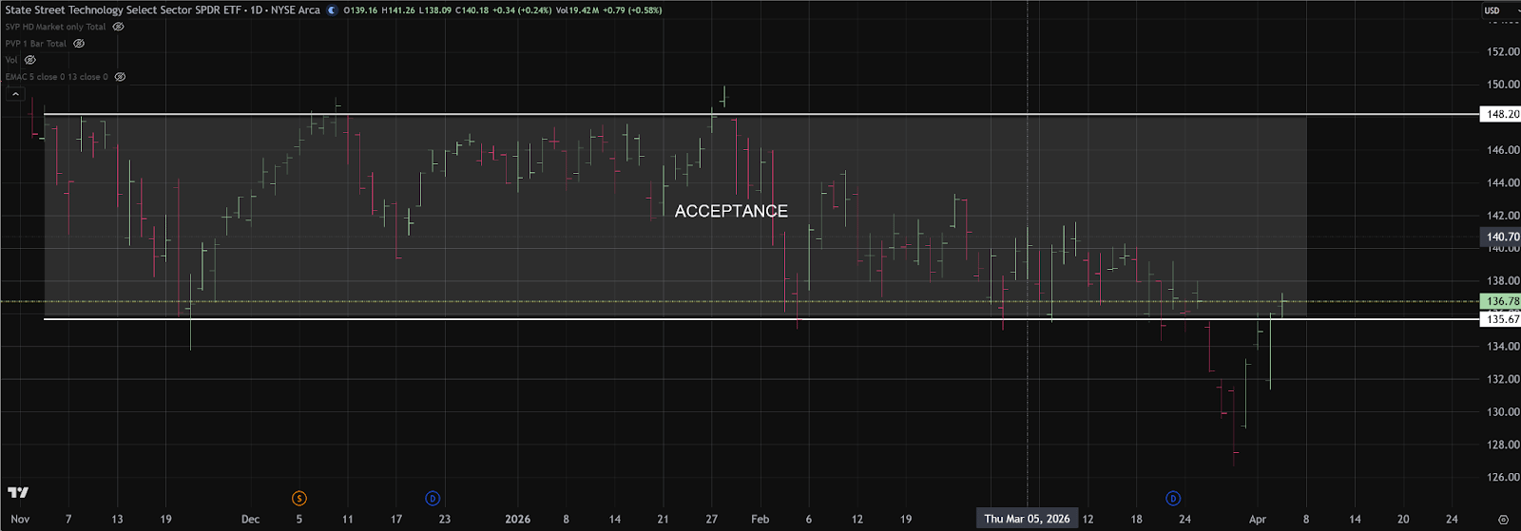
Task: Select the 135.67 price label
Action: pos(1502,319)
